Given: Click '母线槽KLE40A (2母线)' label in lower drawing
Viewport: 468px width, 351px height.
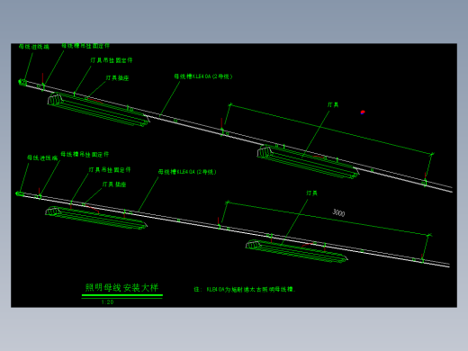Looking at the screenshot, I should pos(187,172).
